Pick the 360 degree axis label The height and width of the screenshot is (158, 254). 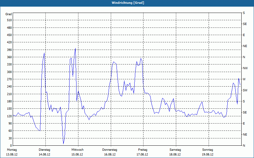click(10, 57)
